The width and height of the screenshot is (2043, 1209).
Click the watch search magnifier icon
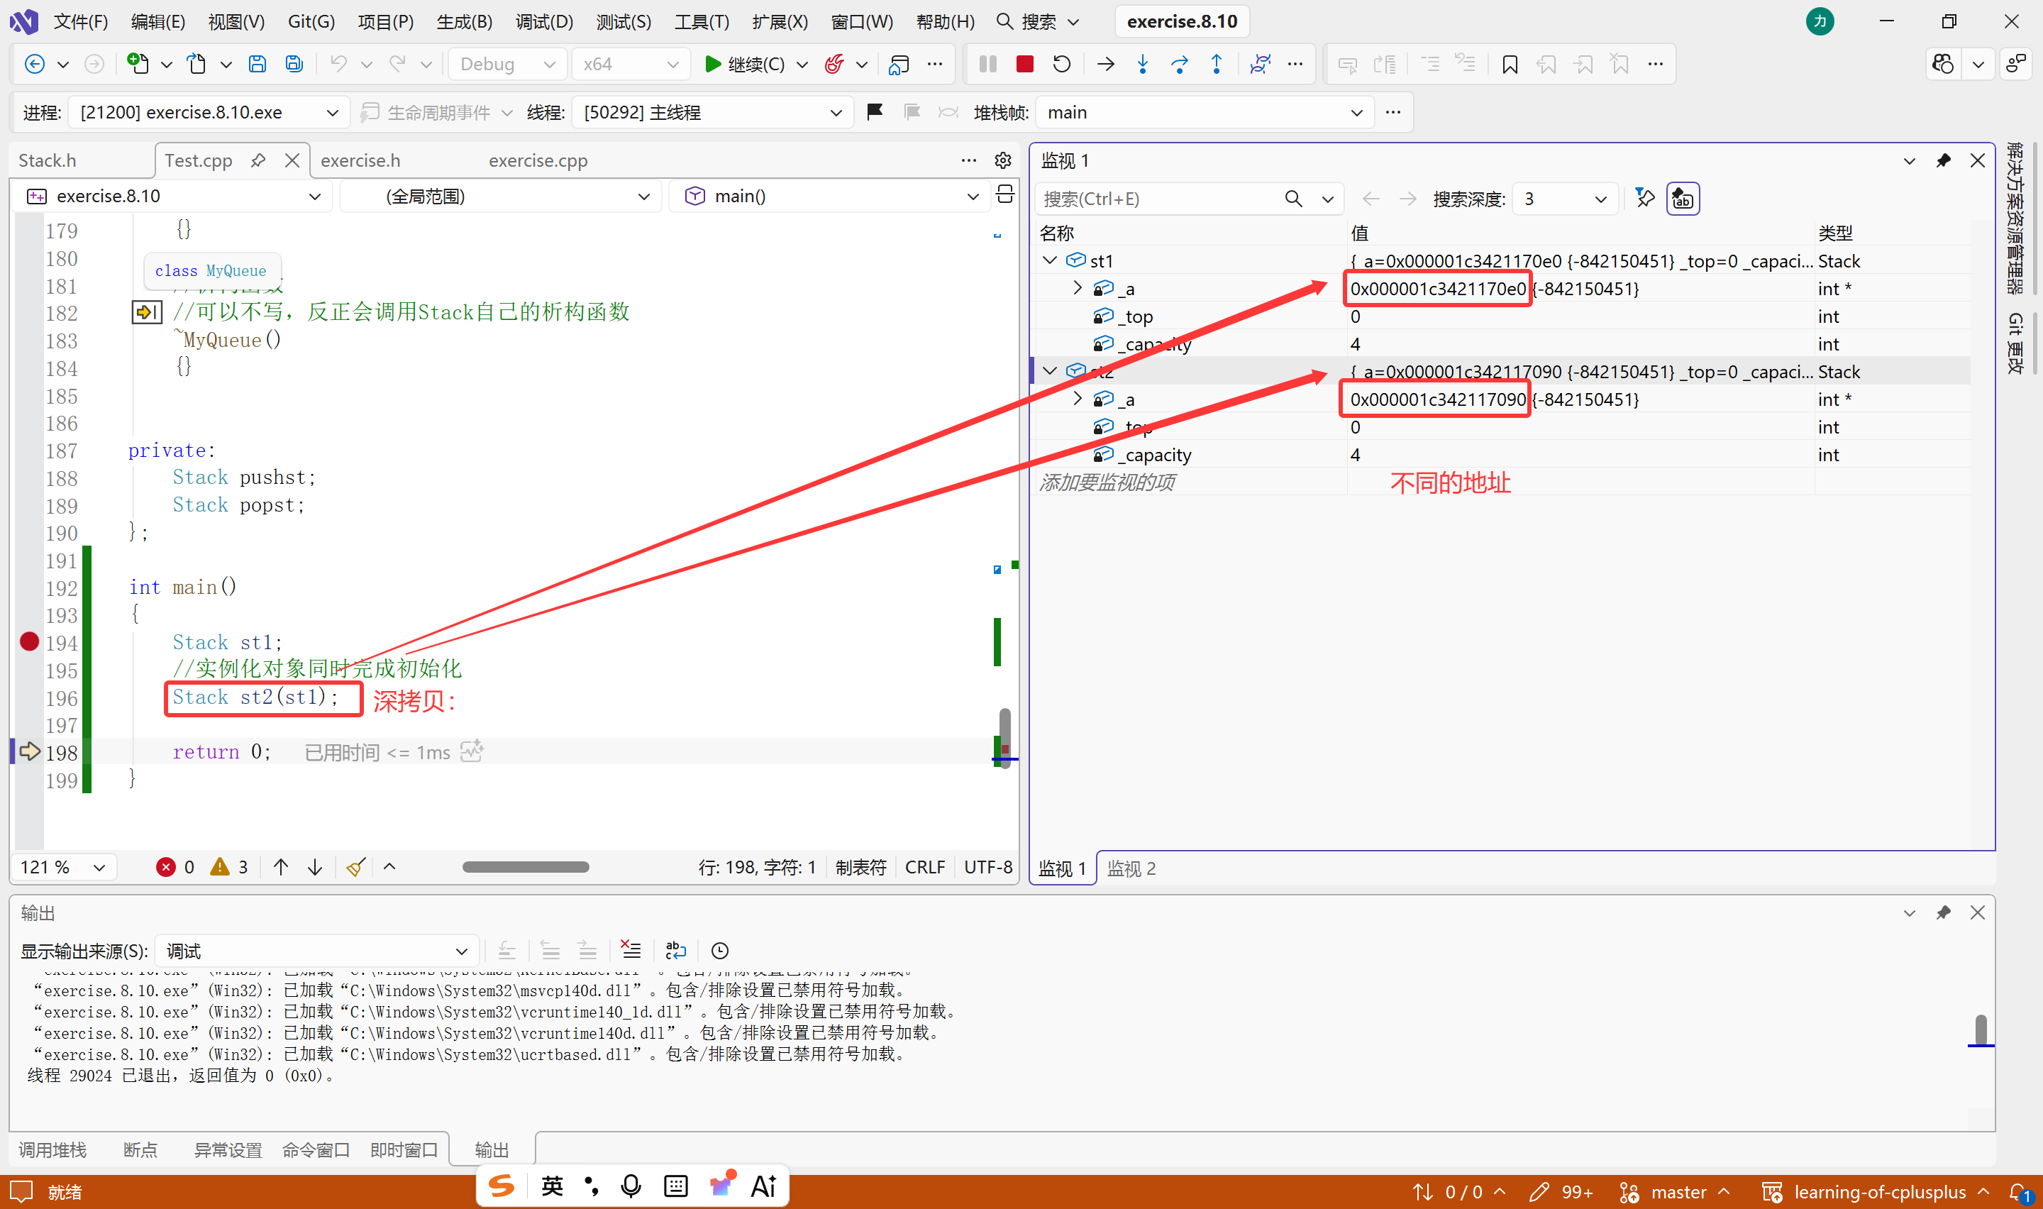1293,199
